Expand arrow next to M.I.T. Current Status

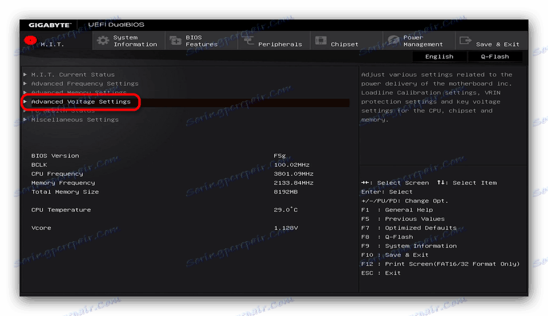tap(25, 75)
